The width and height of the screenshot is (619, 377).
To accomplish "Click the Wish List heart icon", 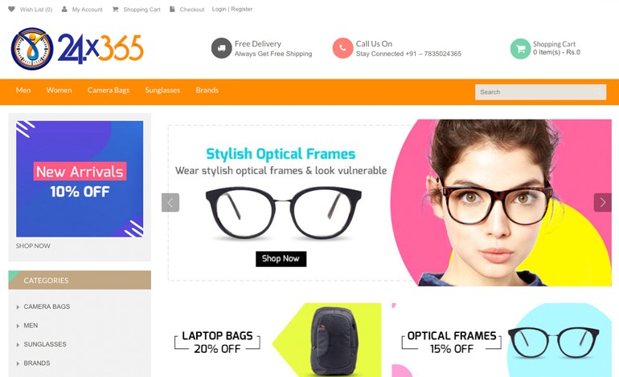I will (11, 9).
